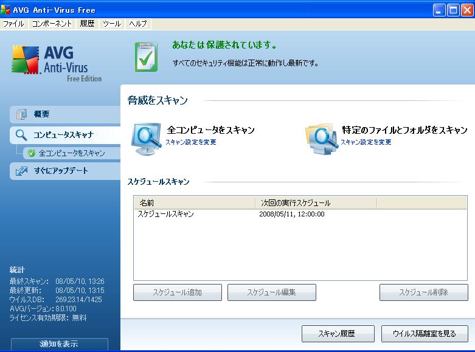Click green check icon beside 全コンピュータをスキャン
Viewport: 475px width, 352px height.
31,153
